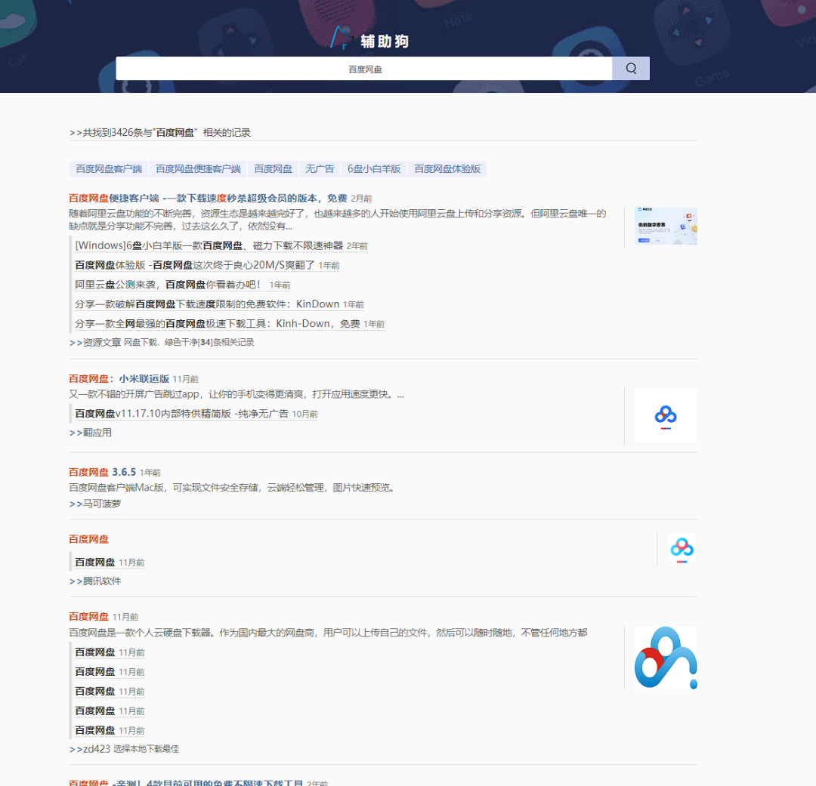Visit source site 资源文章
816x786 pixels.
pos(101,342)
